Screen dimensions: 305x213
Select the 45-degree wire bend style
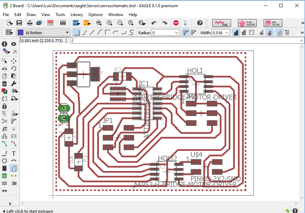(x=84, y=32)
